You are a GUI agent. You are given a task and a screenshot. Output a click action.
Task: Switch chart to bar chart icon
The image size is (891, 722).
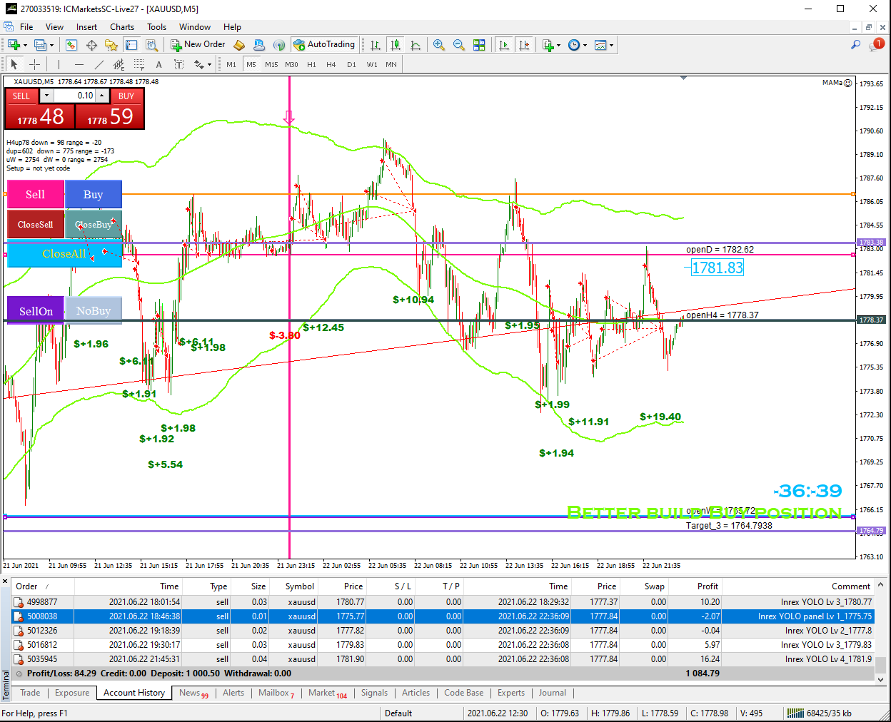376,45
